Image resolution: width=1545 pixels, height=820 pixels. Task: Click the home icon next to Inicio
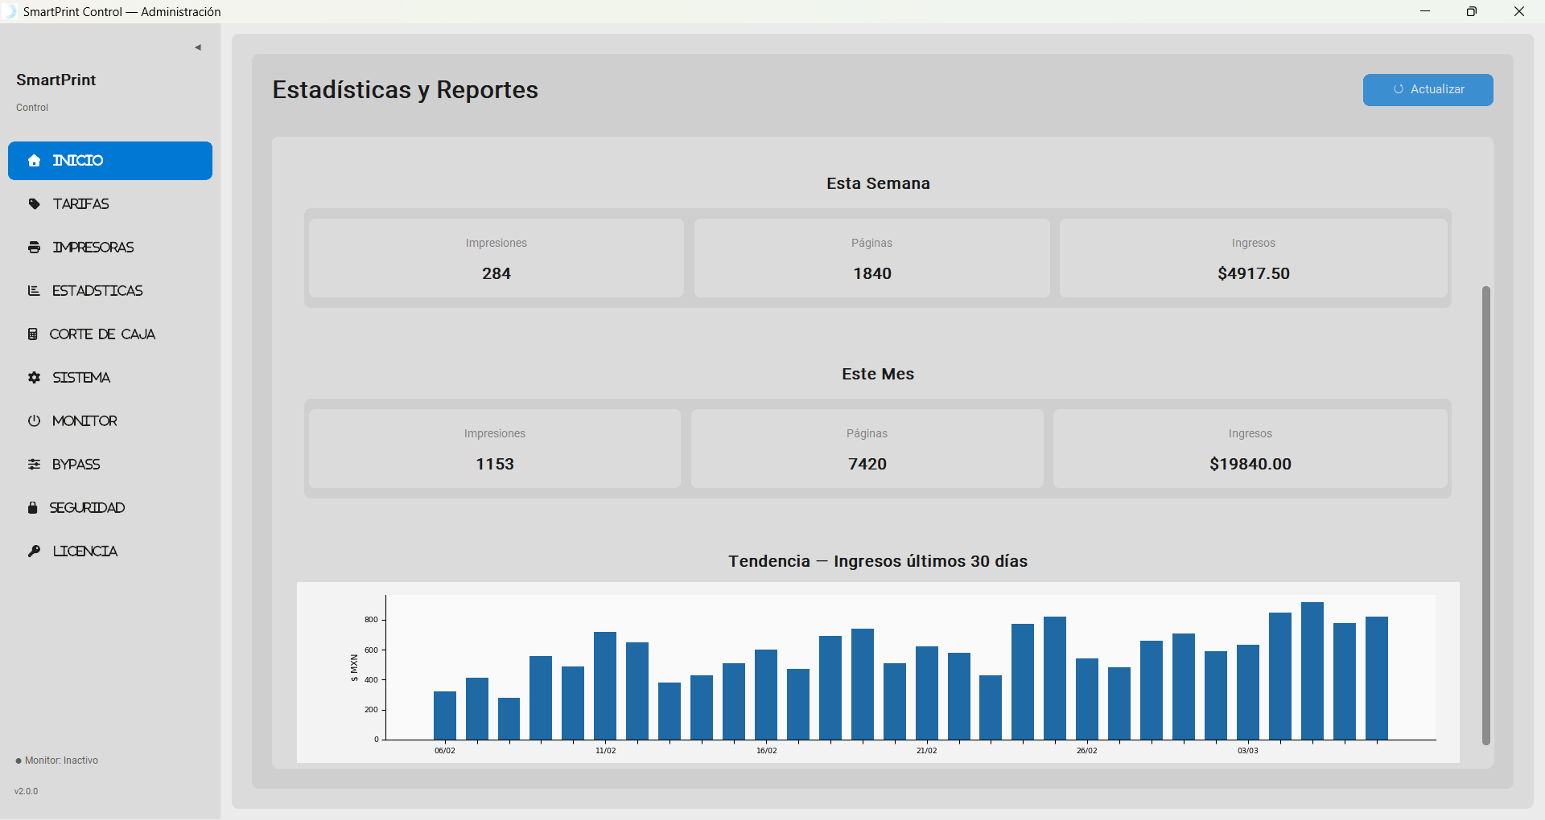(x=34, y=161)
